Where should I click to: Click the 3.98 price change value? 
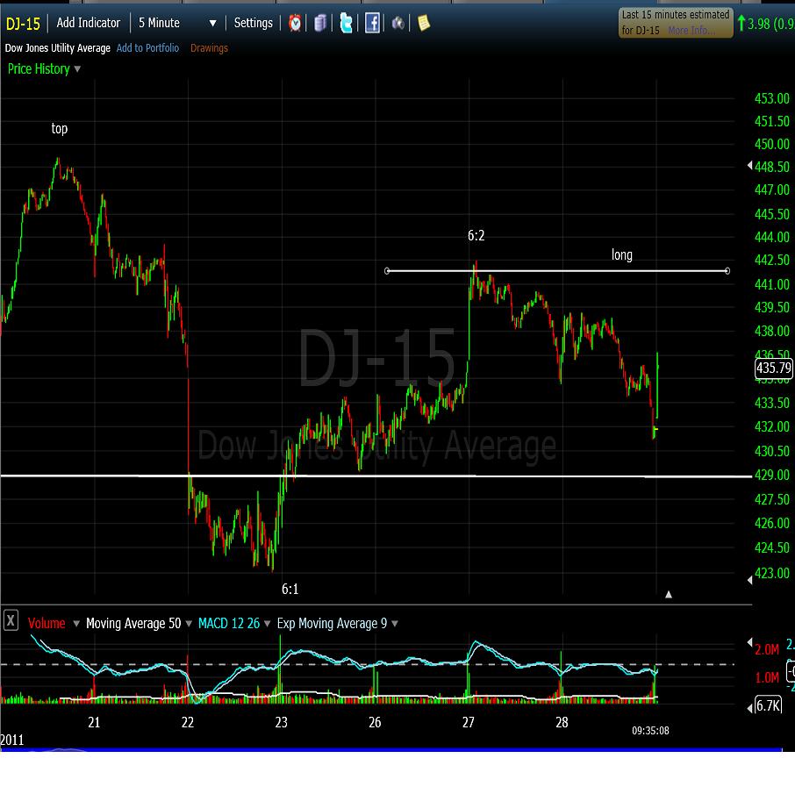coord(758,24)
